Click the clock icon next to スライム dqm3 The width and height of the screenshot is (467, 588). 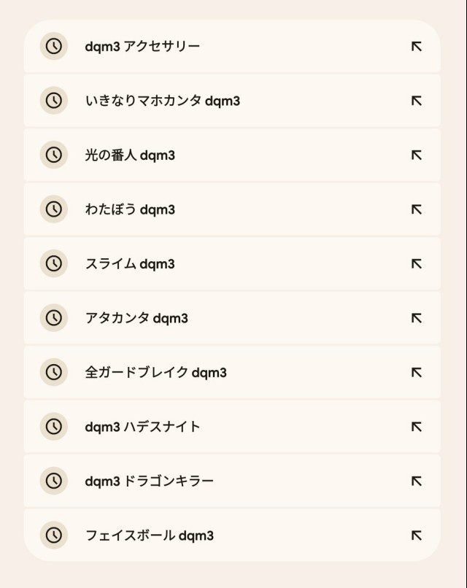(54, 263)
